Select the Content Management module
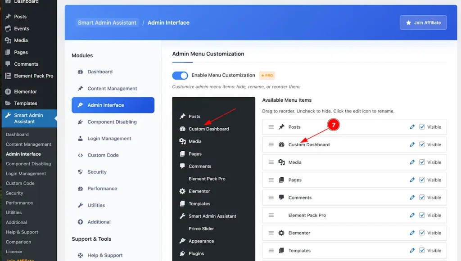 pyautogui.click(x=113, y=89)
